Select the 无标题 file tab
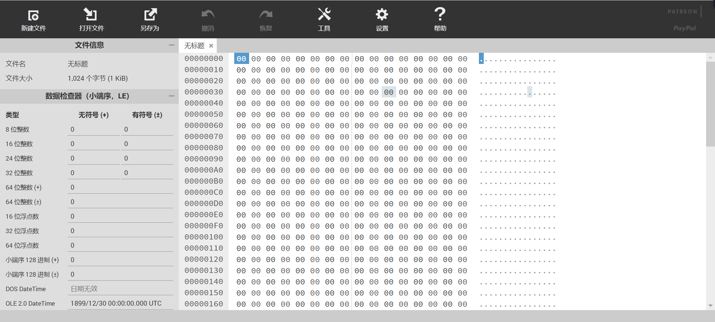Viewport: 715px width, 322px height. [194, 46]
